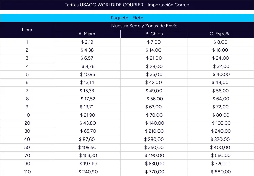Viewport: 254px width, 176px height.
Task: Click the Miami price $ 10,95
Action: click(x=88, y=74)
